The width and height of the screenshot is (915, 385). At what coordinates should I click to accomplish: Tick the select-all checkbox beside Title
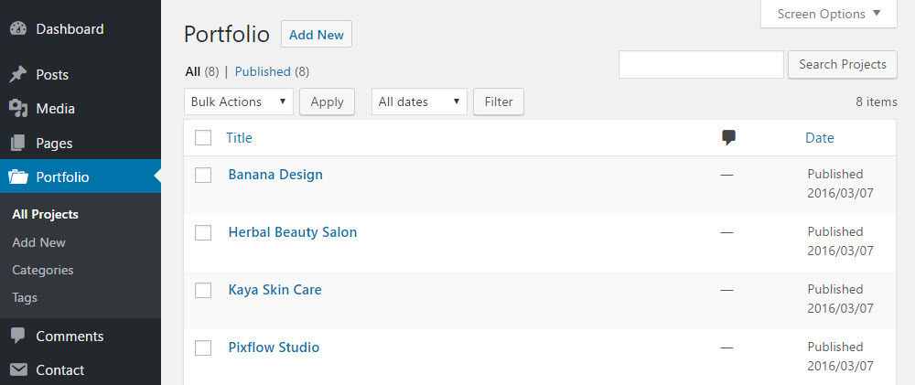(203, 138)
